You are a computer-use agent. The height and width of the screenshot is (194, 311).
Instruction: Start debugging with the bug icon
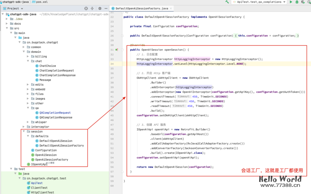(297, 2)
